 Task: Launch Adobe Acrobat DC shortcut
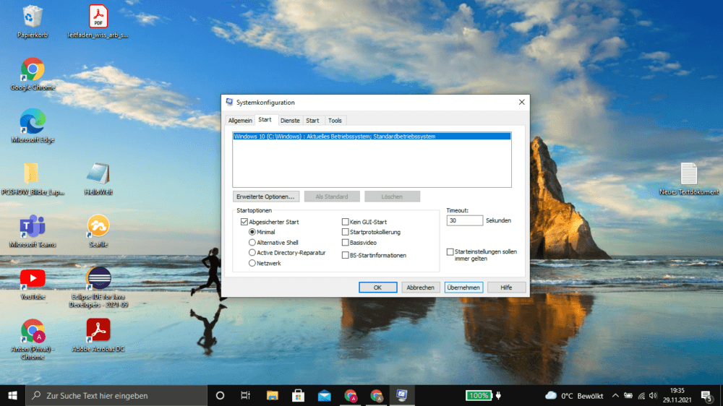[x=98, y=335]
